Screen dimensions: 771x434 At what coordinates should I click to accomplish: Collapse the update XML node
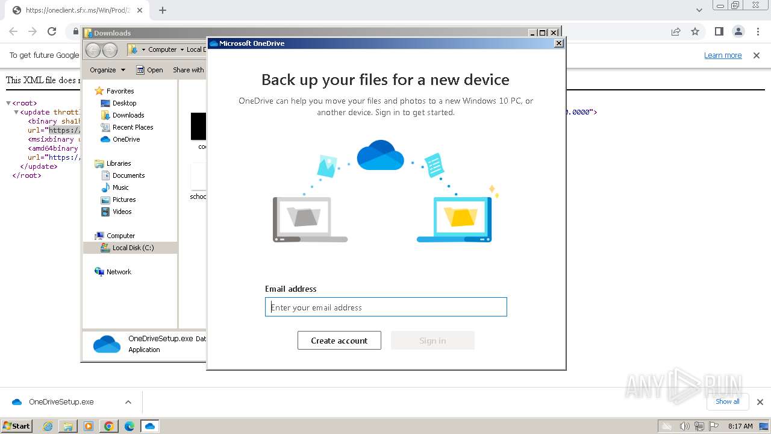pyautogui.click(x=16, y=112)
